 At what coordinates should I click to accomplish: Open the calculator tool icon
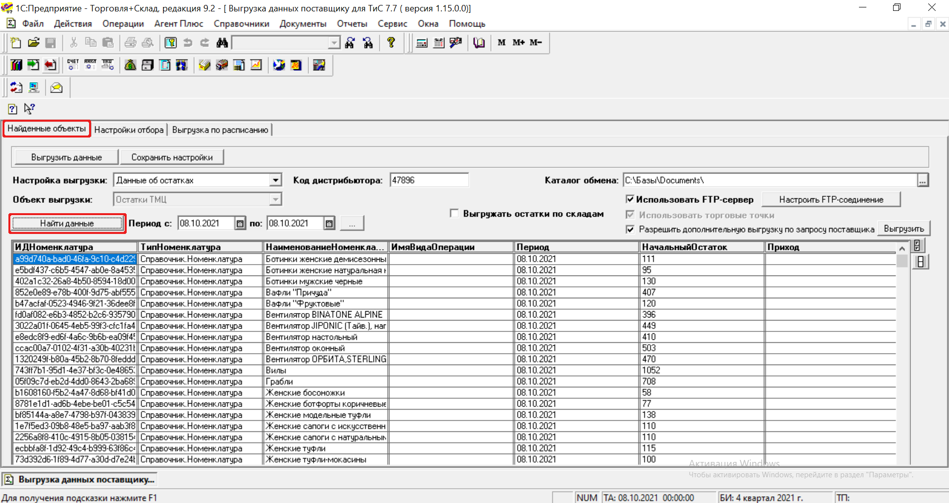[422, 43]
